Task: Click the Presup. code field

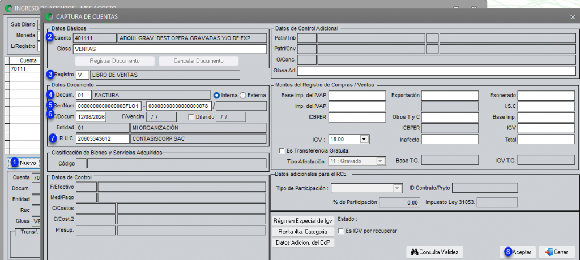Action: point(95,231)
